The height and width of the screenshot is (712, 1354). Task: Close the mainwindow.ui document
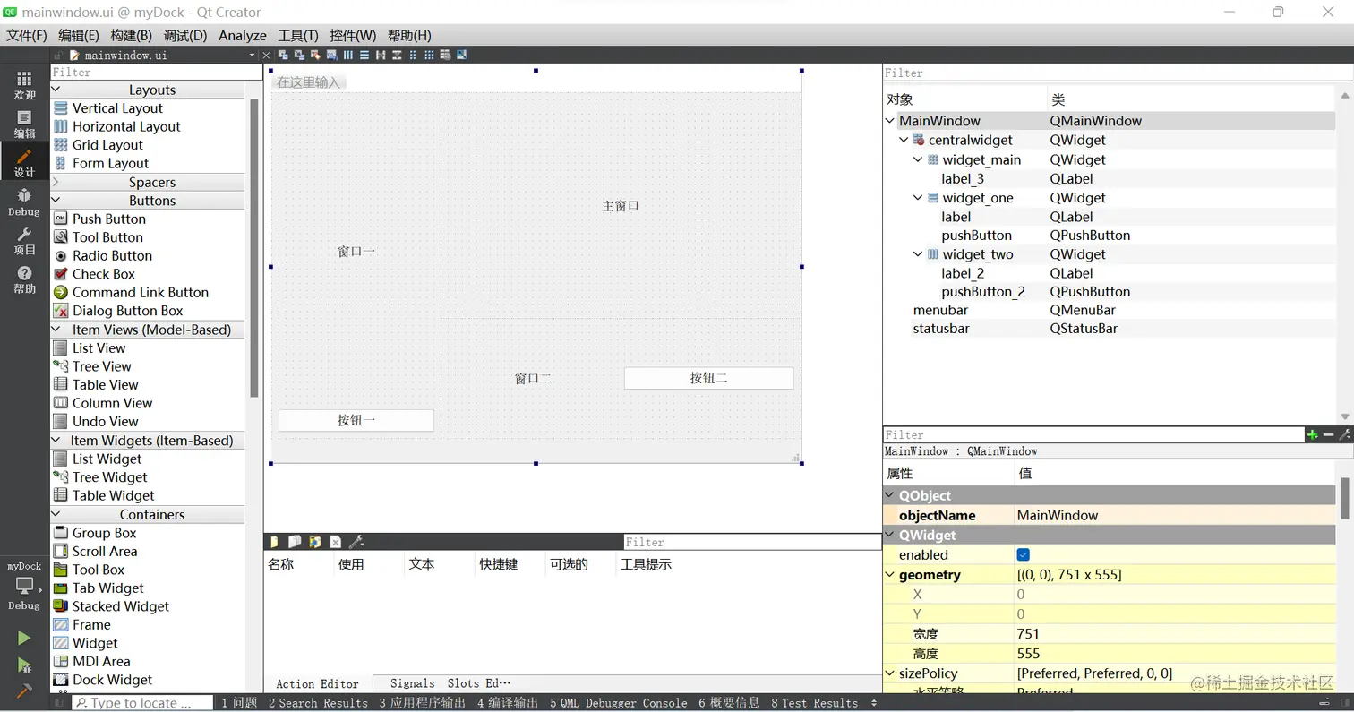[x=266, y=55]
